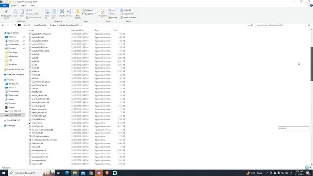Click the Cut scissors icon
This screenshot has height=176, width=313.
27,10
